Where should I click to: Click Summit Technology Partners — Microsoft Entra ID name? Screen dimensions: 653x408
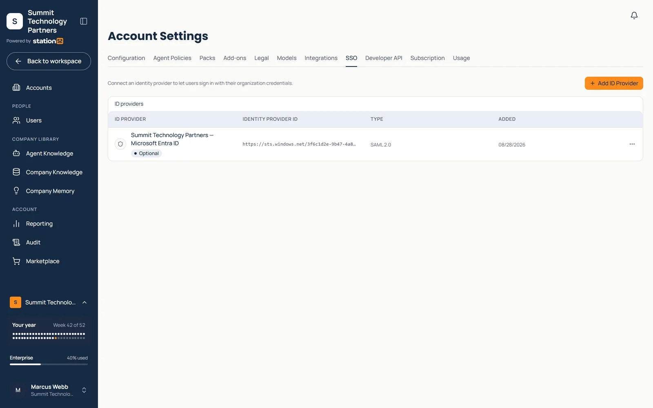[172, 139]
